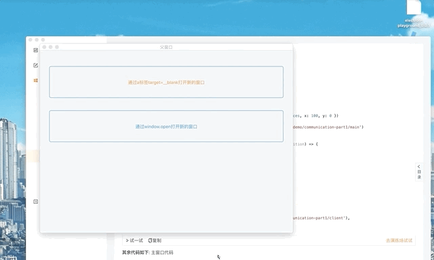Open the electron-playground file on desktop

tap(414, 14)
